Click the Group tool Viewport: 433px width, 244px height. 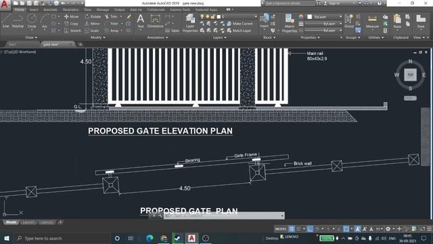[349, 21]
